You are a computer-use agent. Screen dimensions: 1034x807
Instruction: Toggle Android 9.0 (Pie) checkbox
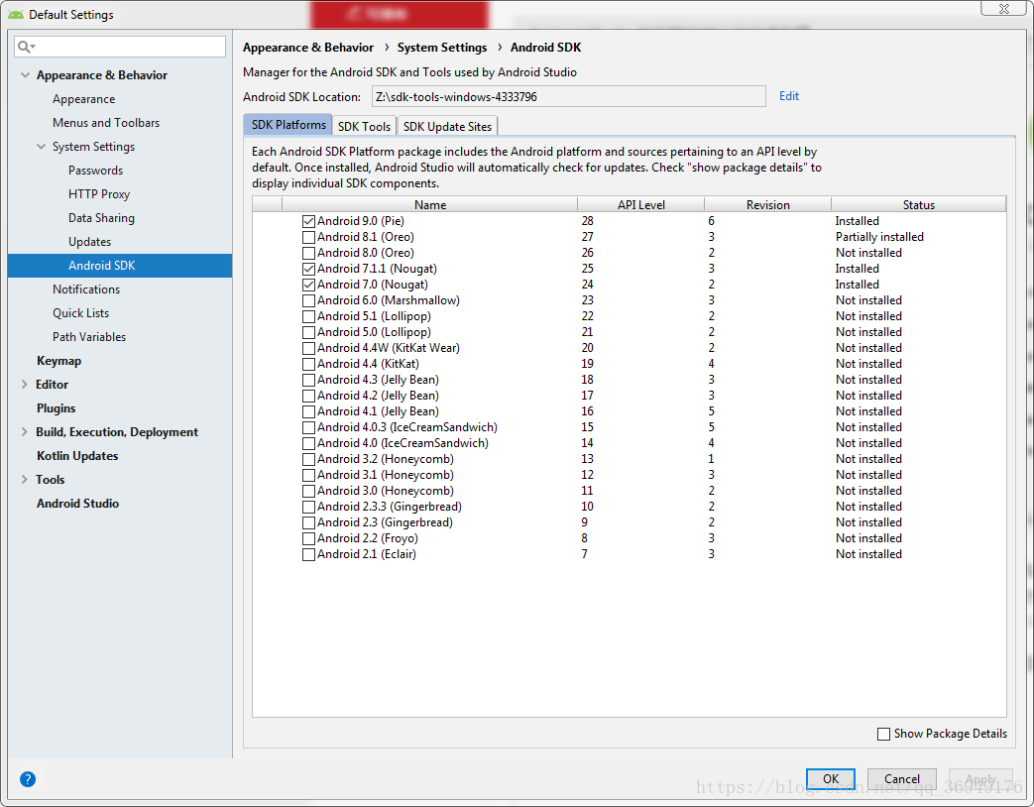(308, 221)
